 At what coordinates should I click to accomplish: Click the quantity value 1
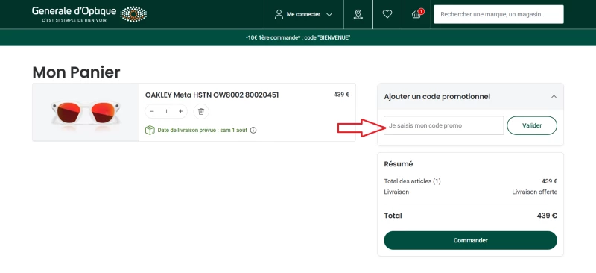[166, 112]
